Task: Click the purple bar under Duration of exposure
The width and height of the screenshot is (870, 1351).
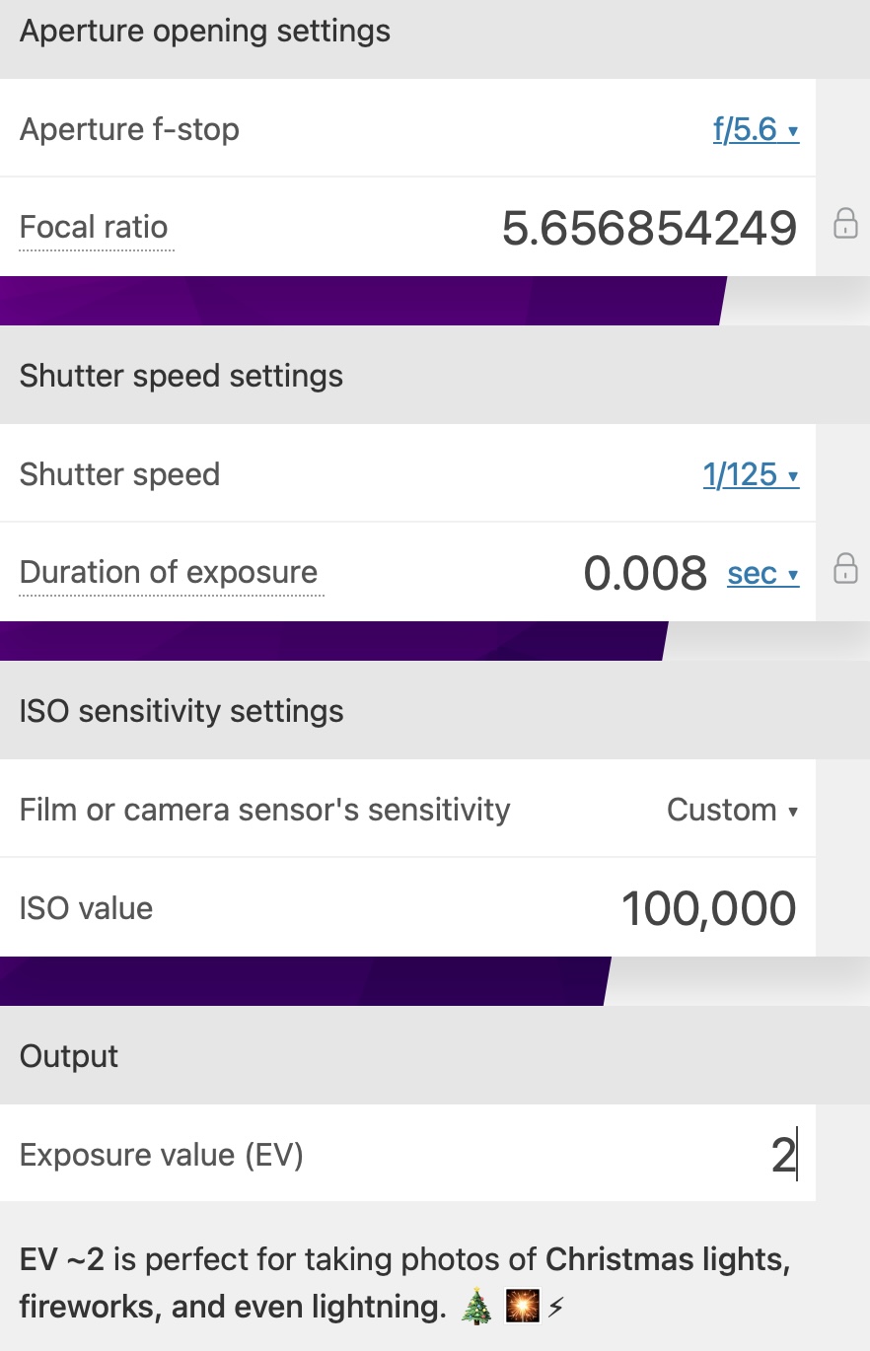Action: [x=330, y=641]
